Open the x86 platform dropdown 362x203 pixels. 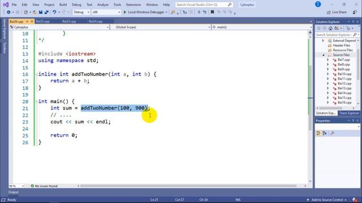coord(106,12)
